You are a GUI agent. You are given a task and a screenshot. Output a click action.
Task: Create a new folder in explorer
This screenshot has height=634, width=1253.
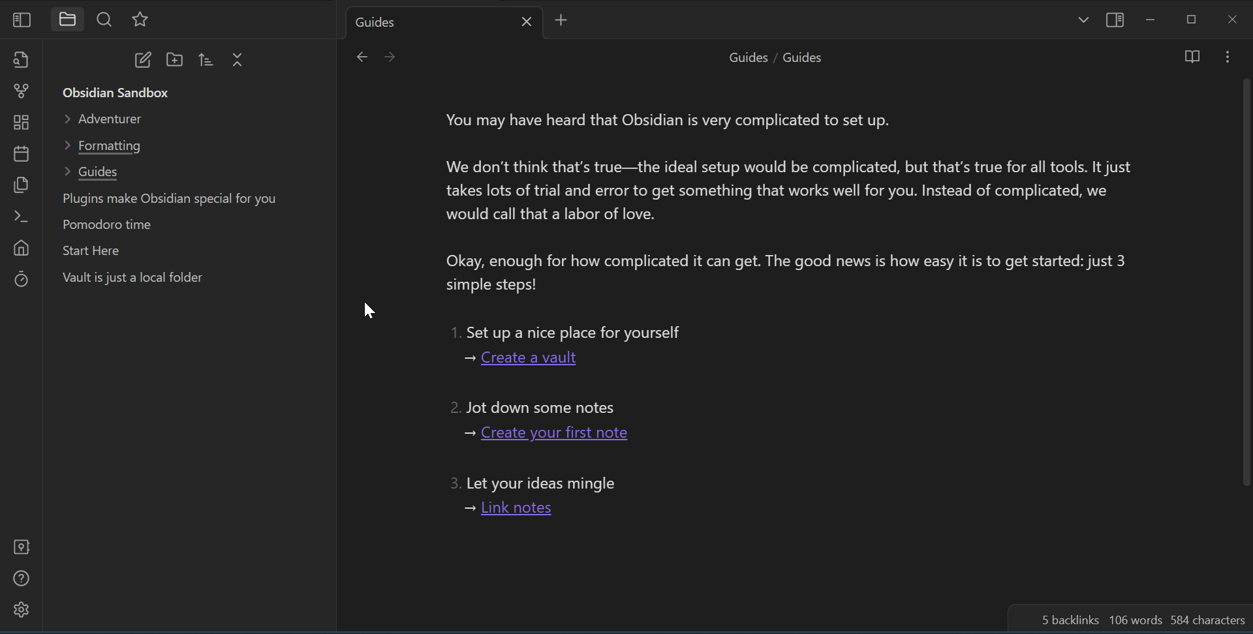click(x=175, y=60)
